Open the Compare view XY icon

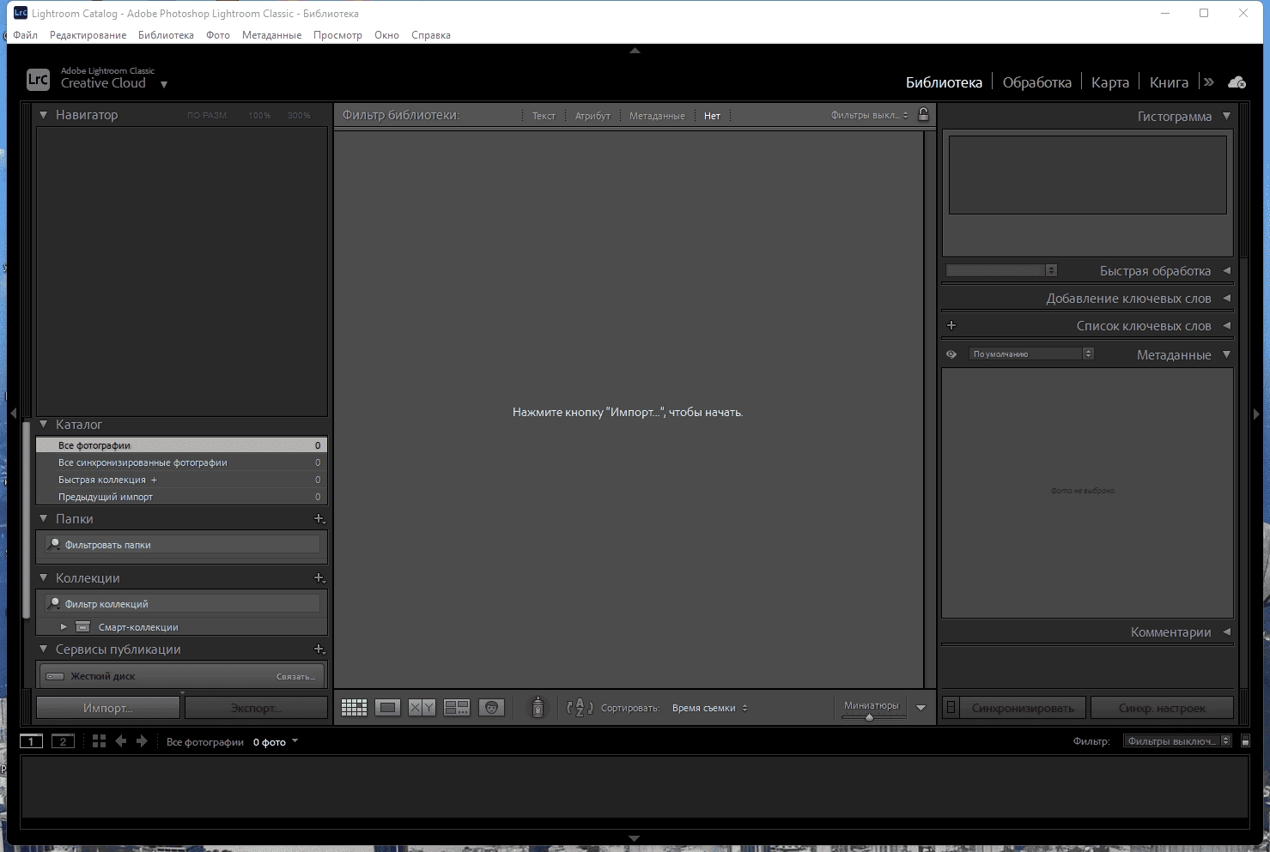click(x=422, y=708)
